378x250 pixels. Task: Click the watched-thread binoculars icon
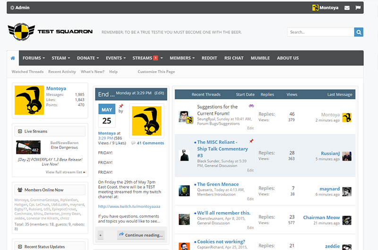point(251,106)
